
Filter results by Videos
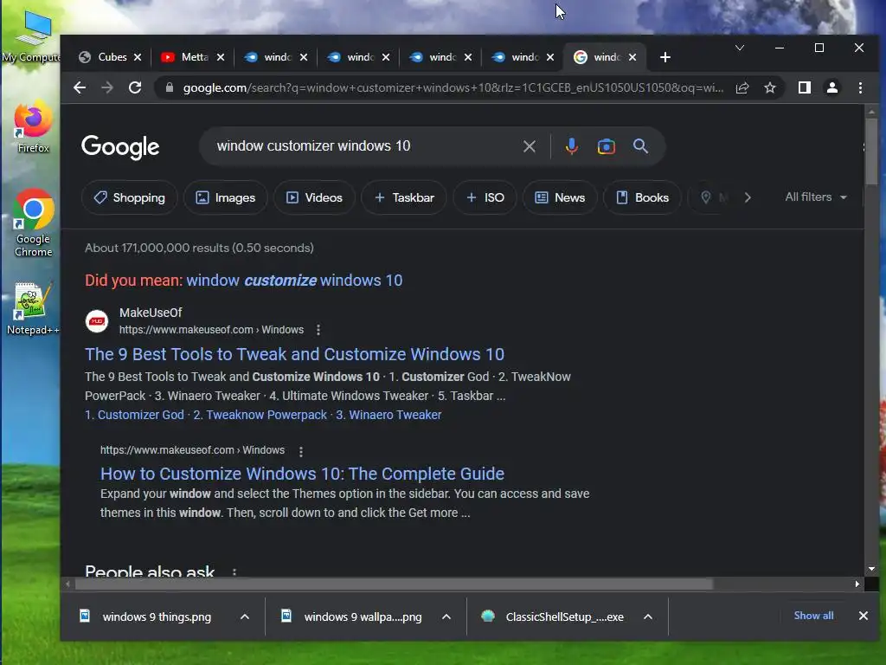tap(314, 197)
